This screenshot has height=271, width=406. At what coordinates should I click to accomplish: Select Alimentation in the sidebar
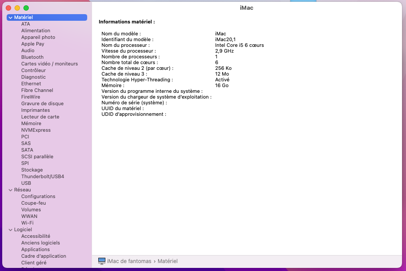[x=36, y=31]
